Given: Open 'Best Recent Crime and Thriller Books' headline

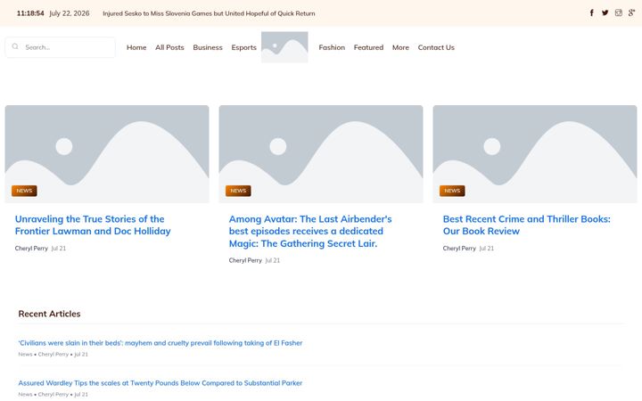Looking at the screenshot, I should click(527, 225).
